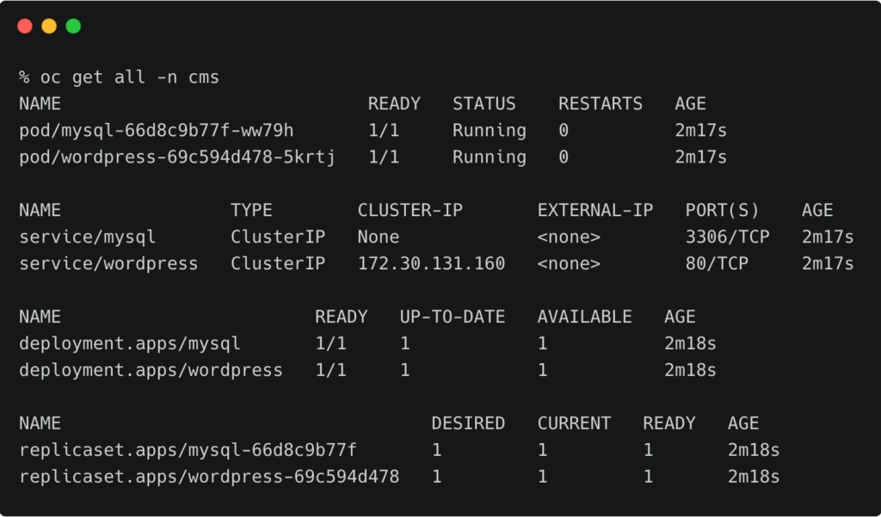Click the red close window button

25,26
